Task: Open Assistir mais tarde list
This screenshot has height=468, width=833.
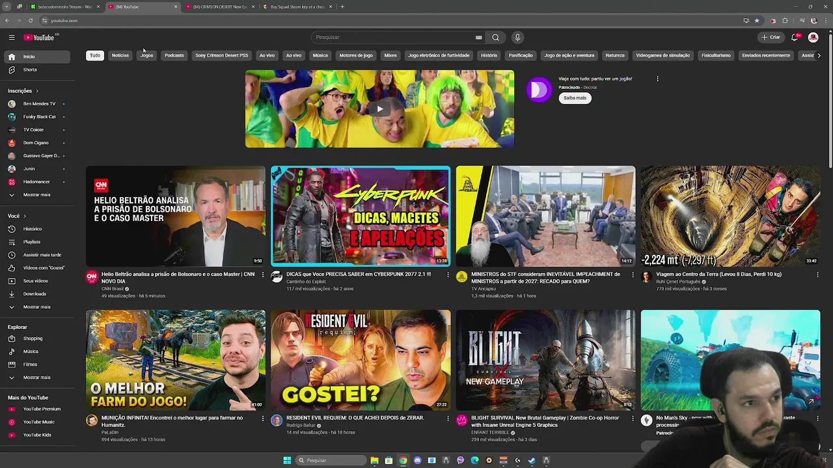Action: [x=37, y=255]
